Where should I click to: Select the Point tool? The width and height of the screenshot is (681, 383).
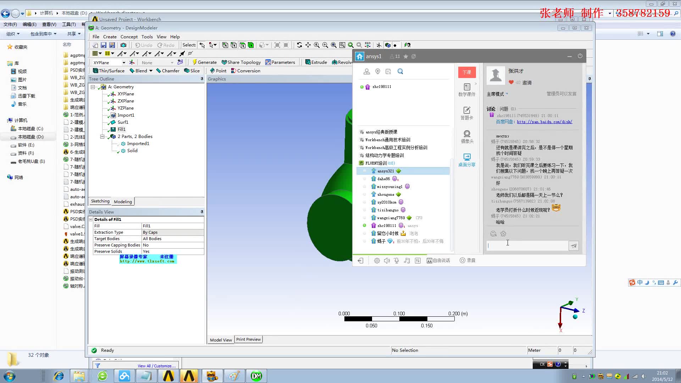218,71
